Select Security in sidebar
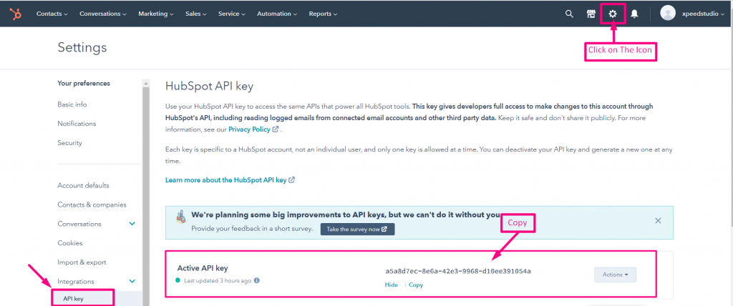Image resolution: width=733 pixels, height=306 pixels. [69, 143]
